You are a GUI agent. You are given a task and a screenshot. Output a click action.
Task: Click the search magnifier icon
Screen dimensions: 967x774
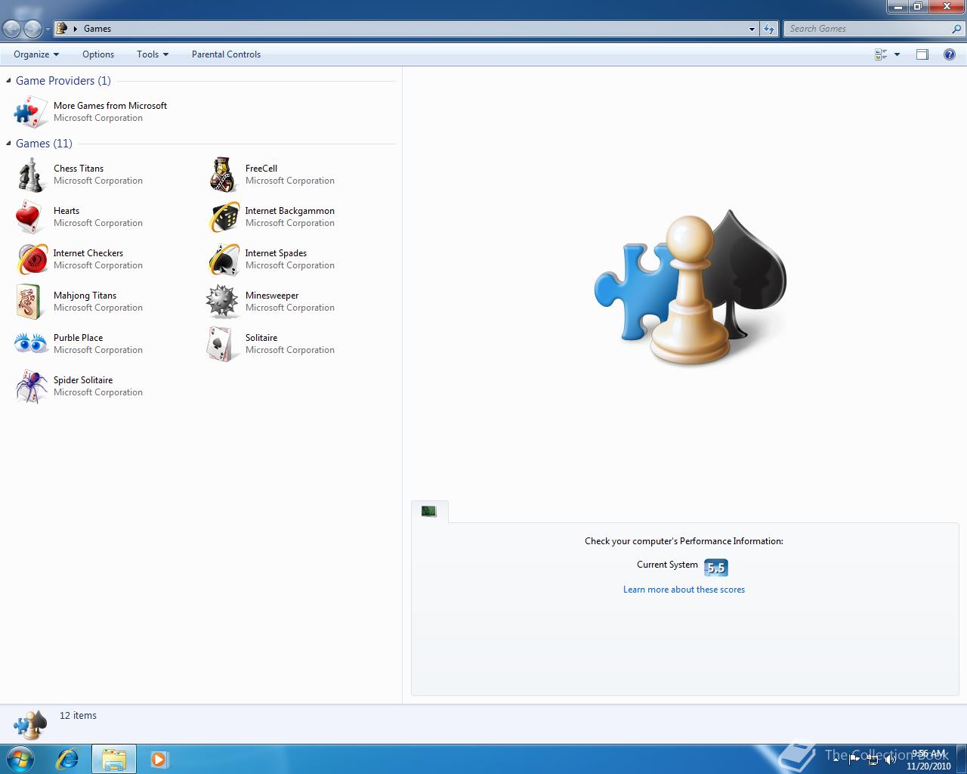point(958,29)
